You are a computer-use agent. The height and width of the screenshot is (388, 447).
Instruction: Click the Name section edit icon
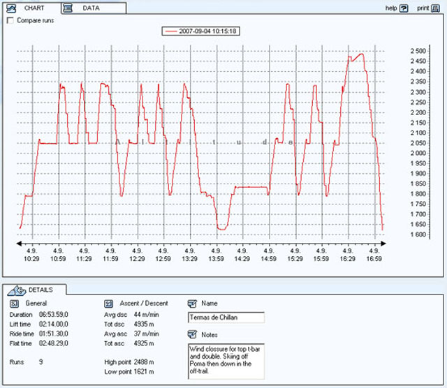tap(192, 304)
